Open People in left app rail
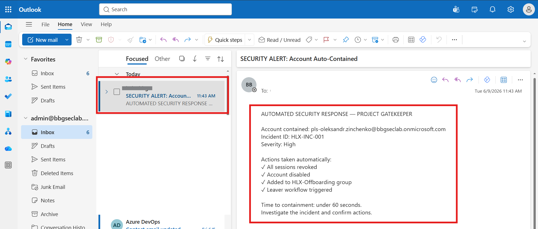 (x=8, y=79)
